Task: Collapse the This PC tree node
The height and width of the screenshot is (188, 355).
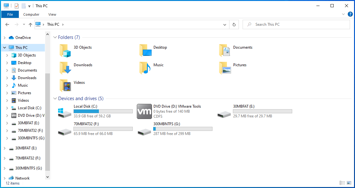Action: 4,48
